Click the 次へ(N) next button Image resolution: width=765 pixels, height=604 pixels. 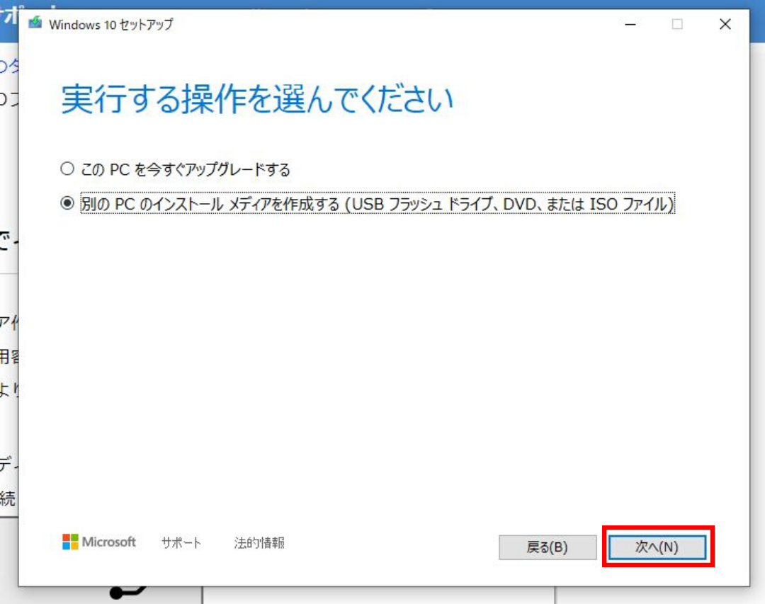pos(657,547)
